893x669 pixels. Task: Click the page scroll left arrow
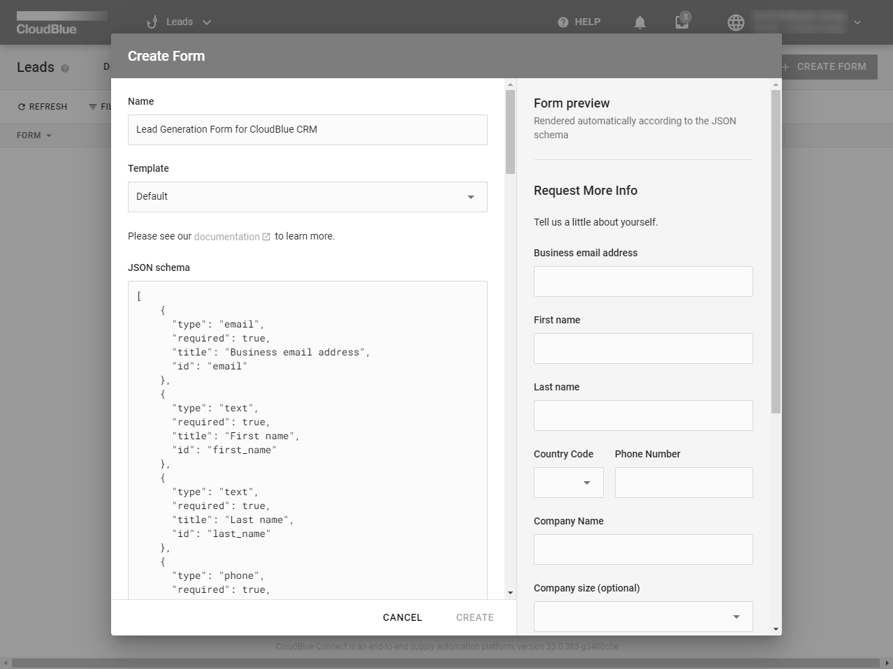pyautogui.click(x=6, y=663)
